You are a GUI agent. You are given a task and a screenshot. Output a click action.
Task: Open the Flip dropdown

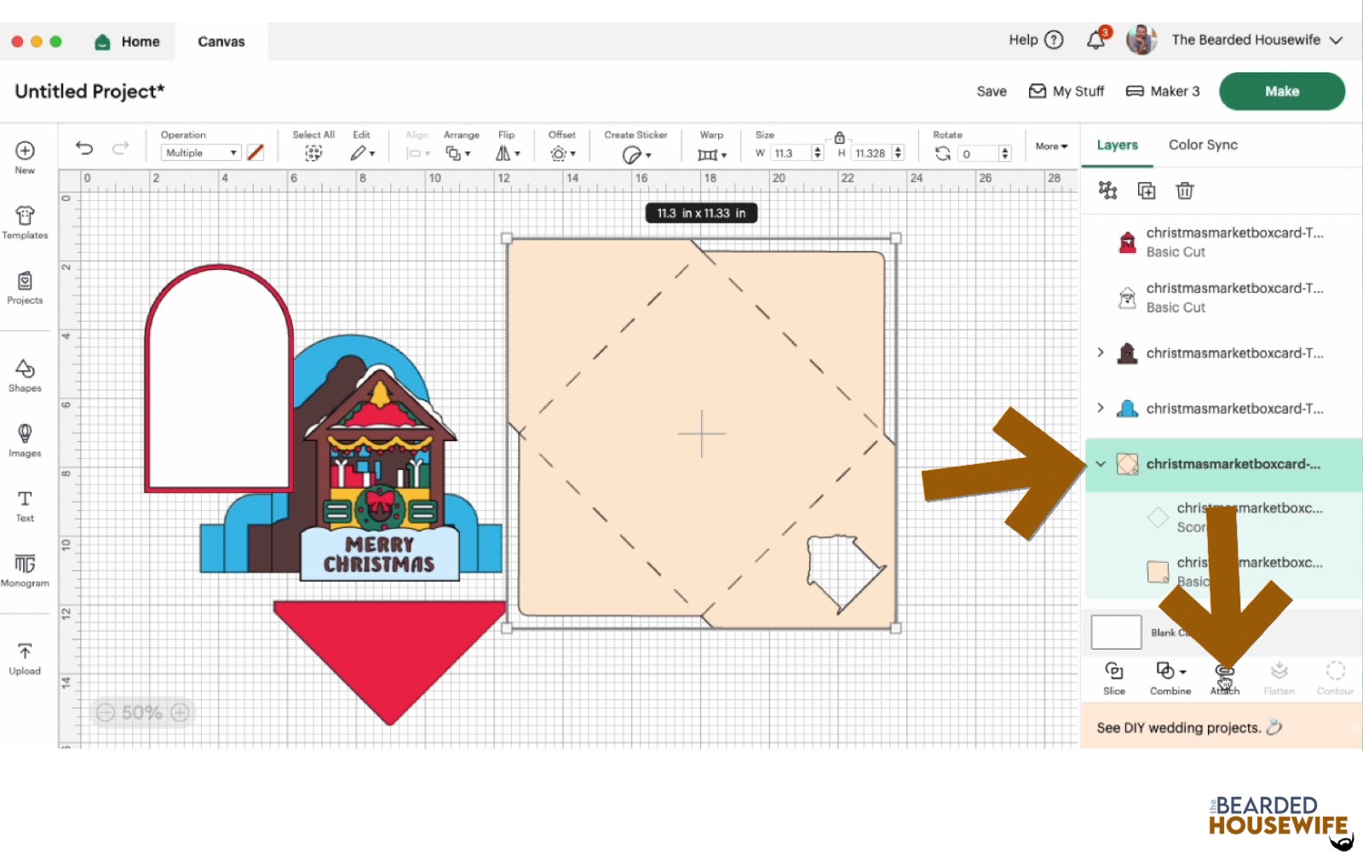coord(508,153)
